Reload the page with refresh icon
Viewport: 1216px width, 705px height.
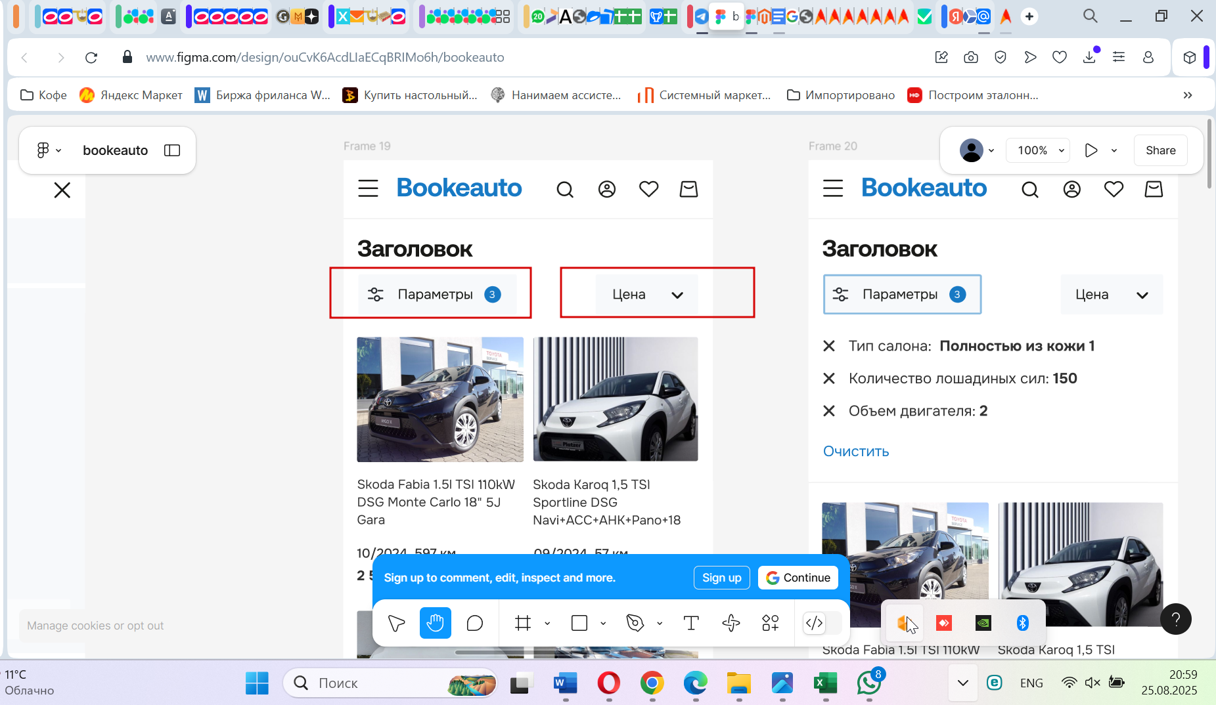[91, 58]
